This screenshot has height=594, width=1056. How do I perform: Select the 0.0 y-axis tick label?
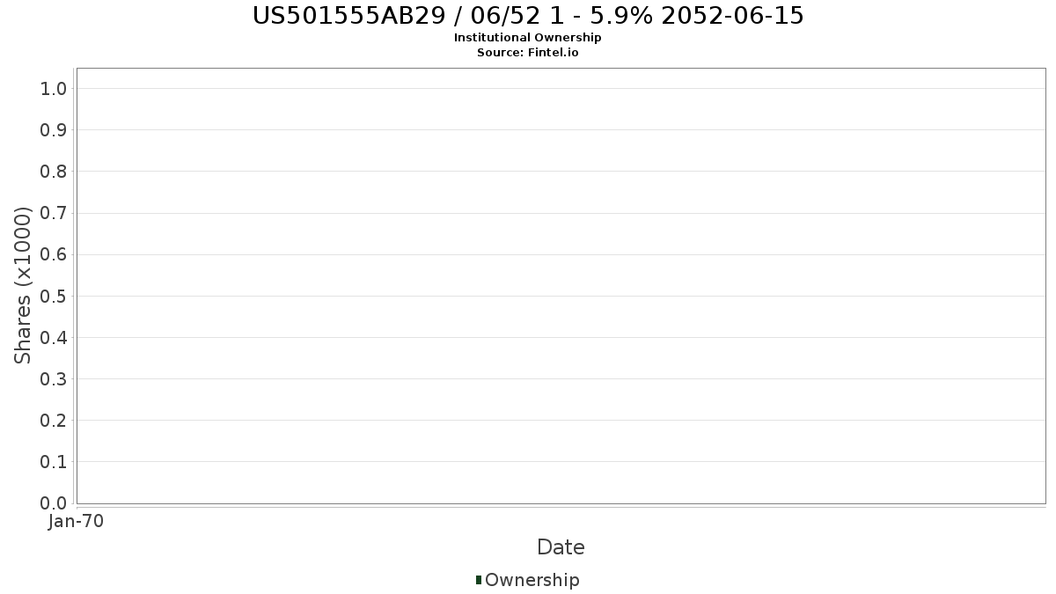tap(54, 503)
